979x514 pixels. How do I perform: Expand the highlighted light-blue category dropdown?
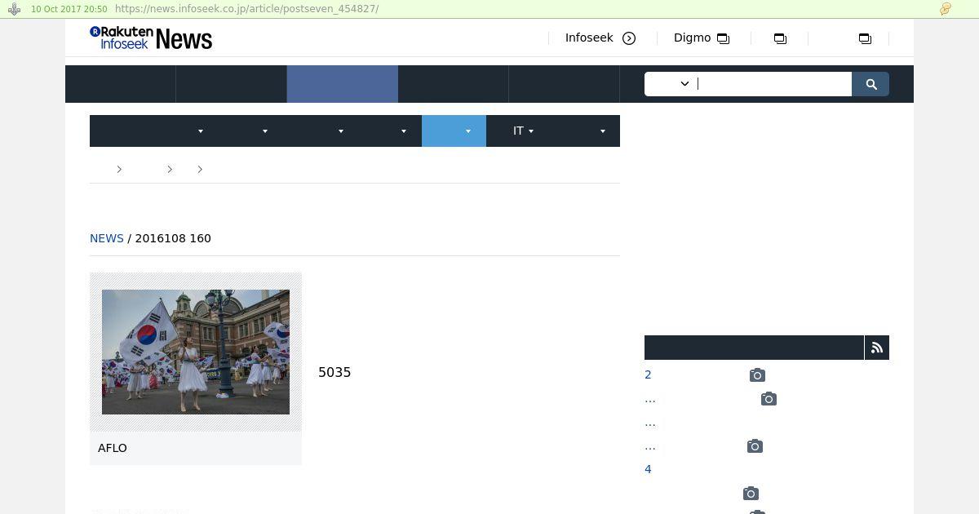454,131
